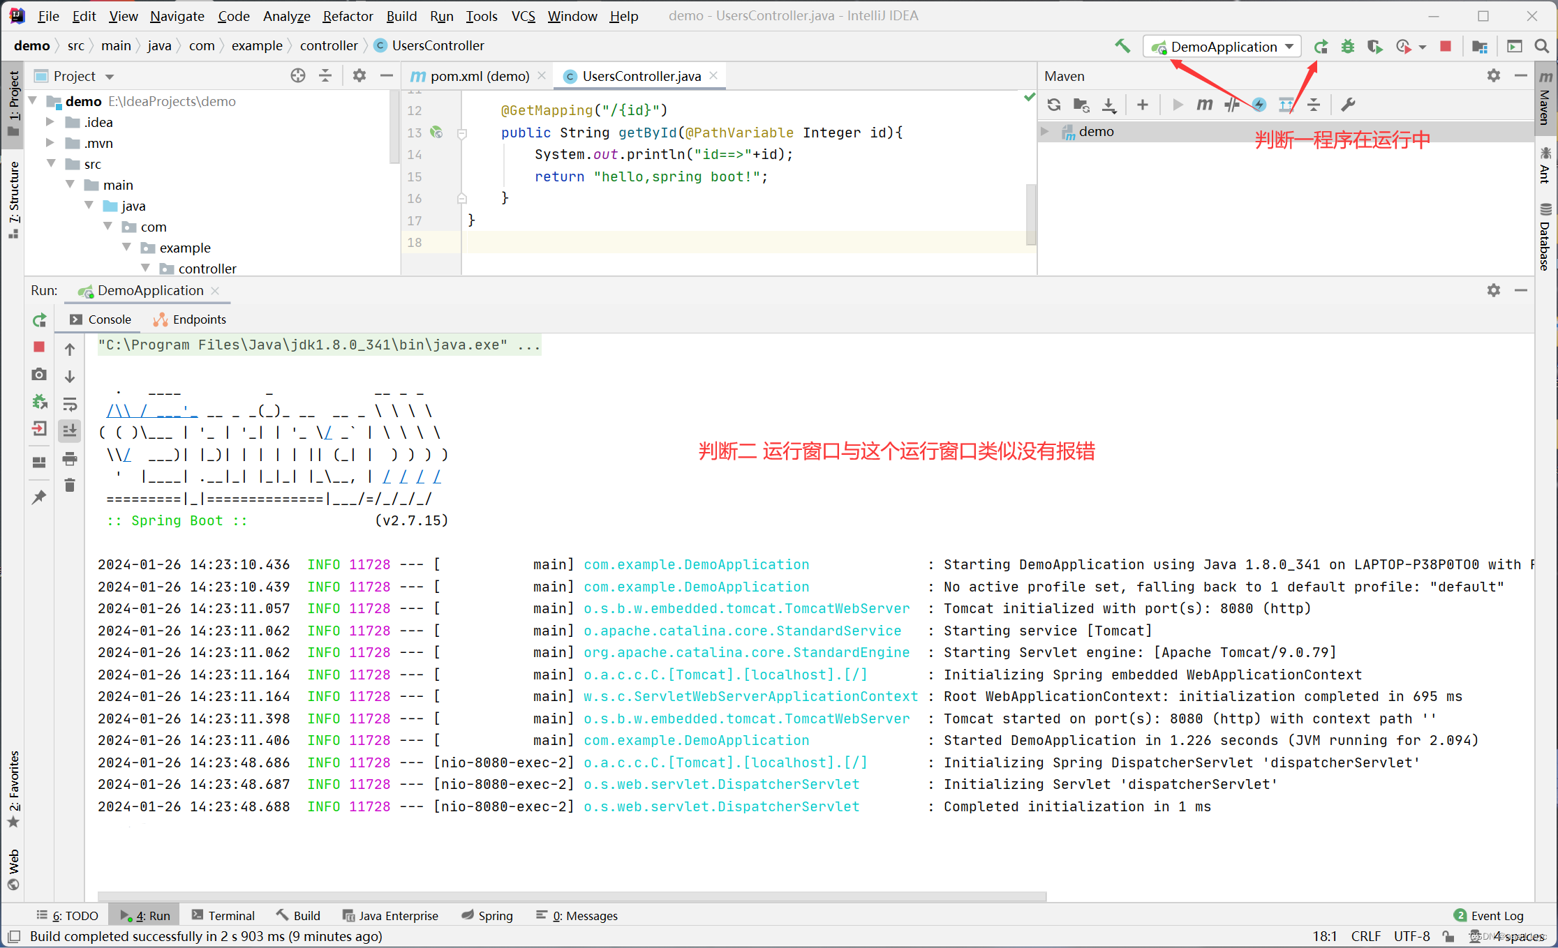Expand the .mvn folder

[50, 142]
